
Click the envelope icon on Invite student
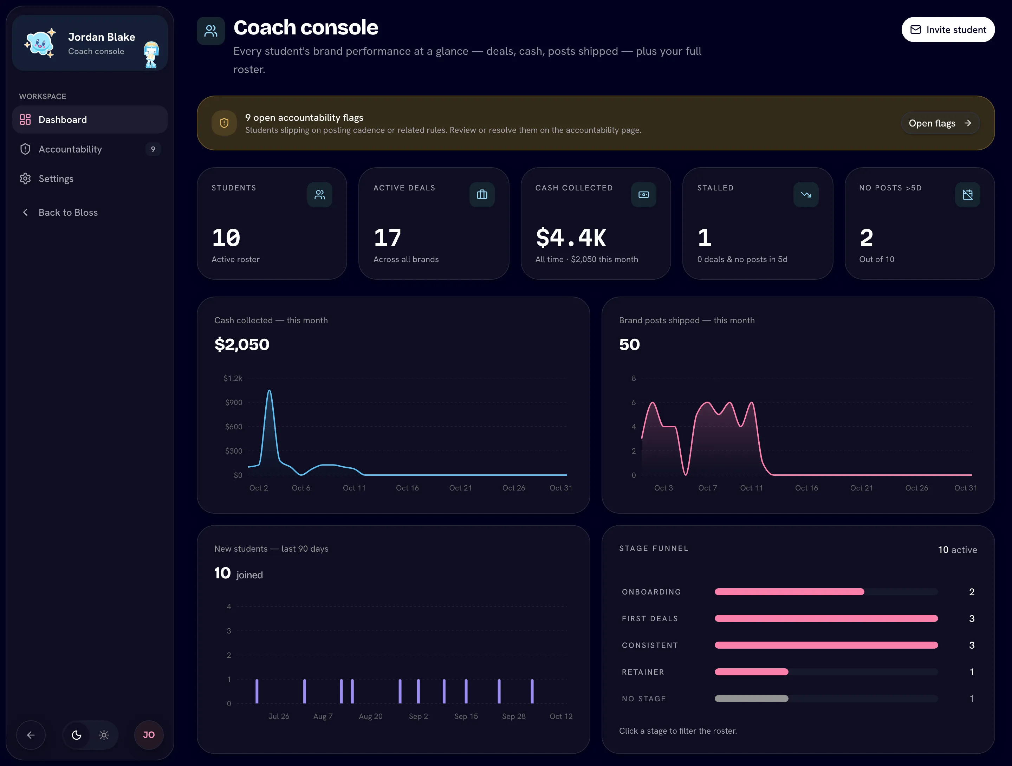(x=915, y=30)
